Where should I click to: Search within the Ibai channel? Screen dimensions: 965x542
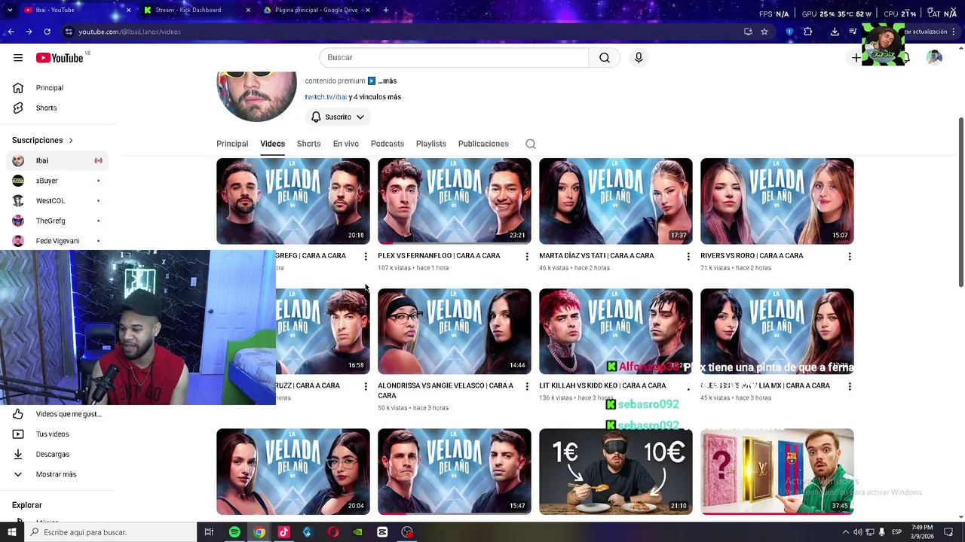click(531, 144)
